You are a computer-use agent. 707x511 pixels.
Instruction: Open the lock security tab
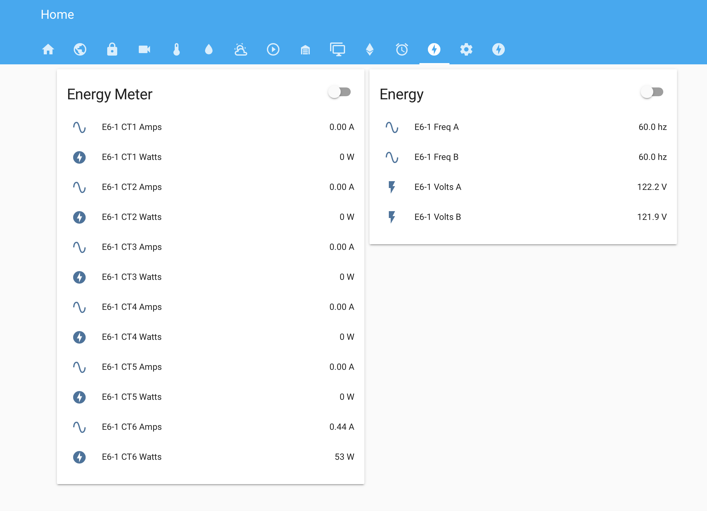(112, 49)
